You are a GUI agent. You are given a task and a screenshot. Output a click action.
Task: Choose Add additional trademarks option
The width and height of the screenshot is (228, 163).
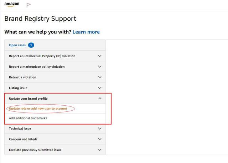(28, 118)
